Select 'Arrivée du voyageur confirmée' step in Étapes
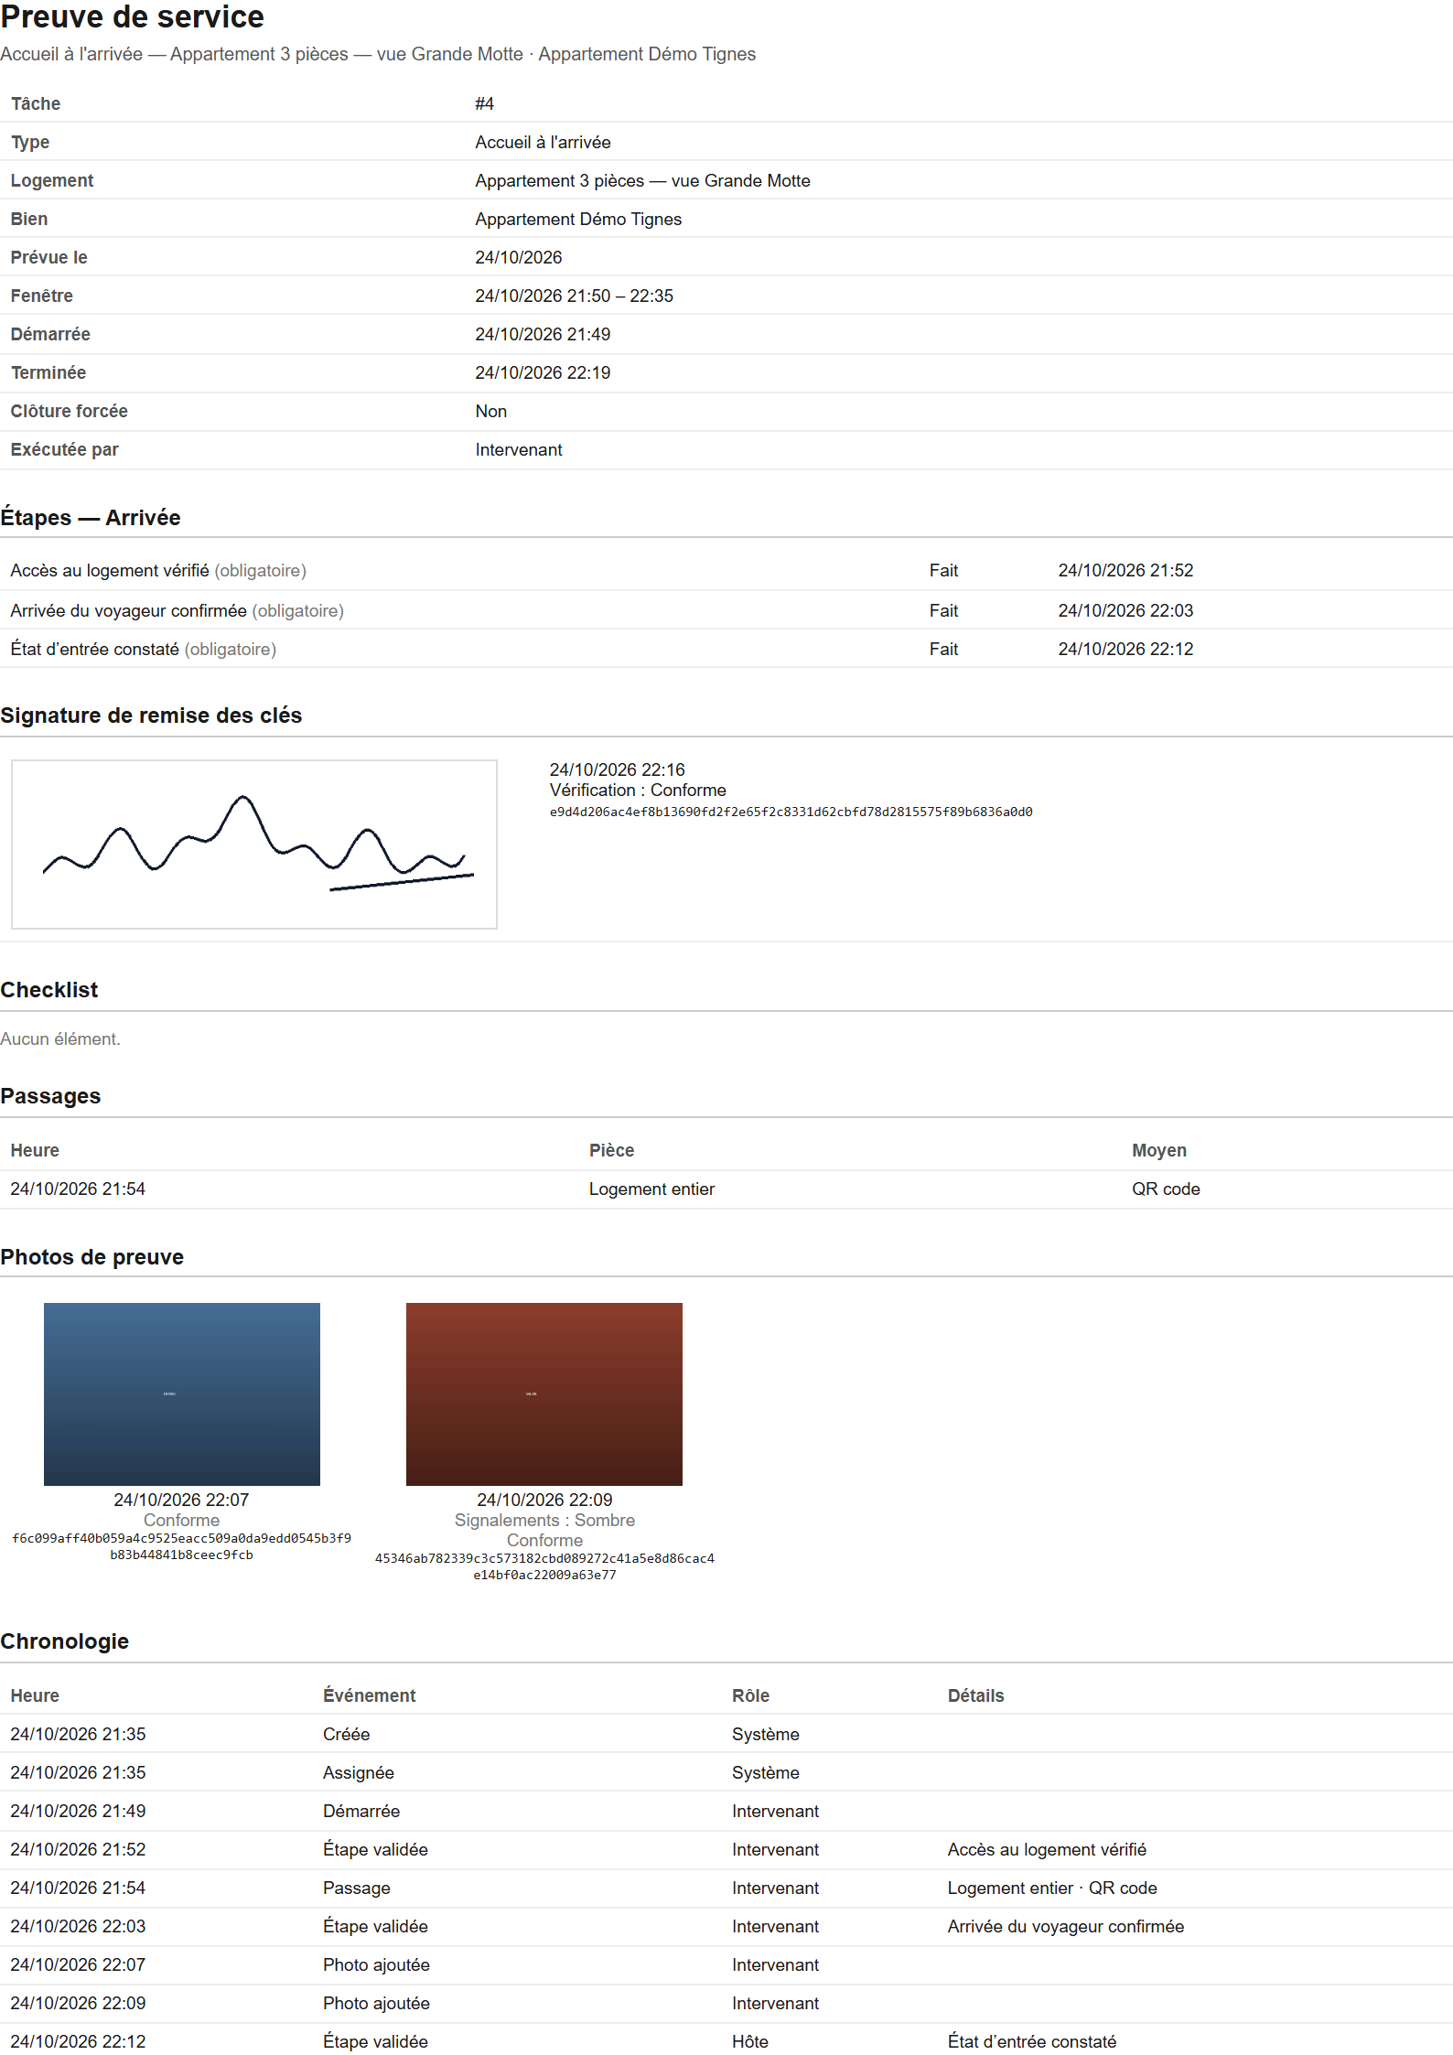 pos(726,610)
